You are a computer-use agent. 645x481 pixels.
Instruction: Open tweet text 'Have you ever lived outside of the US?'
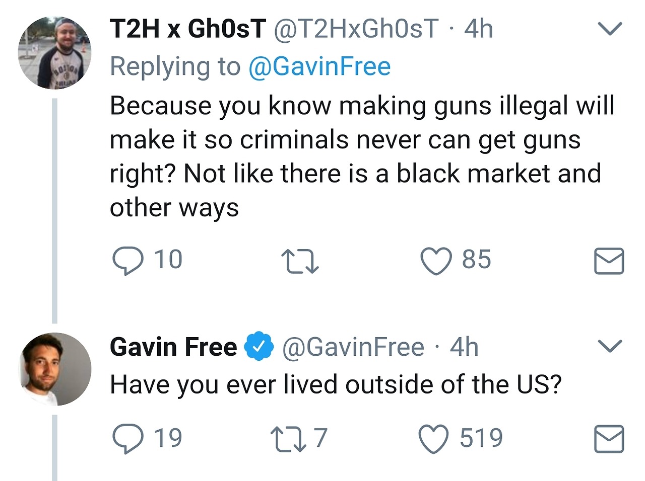[x=335, y=385]
